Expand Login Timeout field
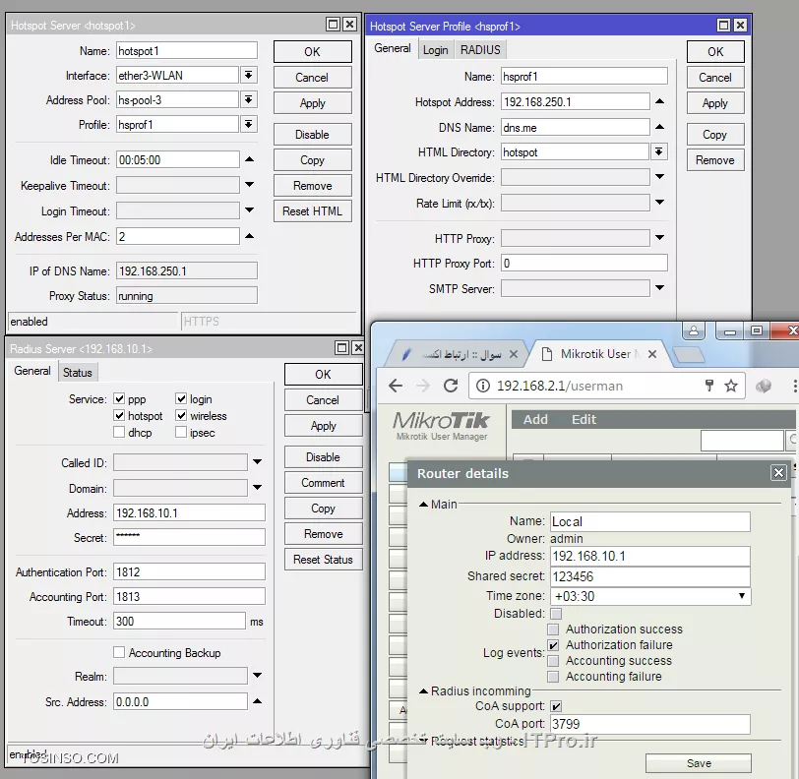The height and width of the screenshot is (779, 799). pos(249,210)
